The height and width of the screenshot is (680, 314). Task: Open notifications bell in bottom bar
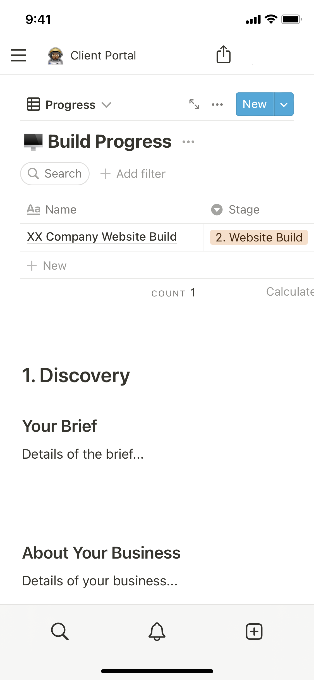157,631
